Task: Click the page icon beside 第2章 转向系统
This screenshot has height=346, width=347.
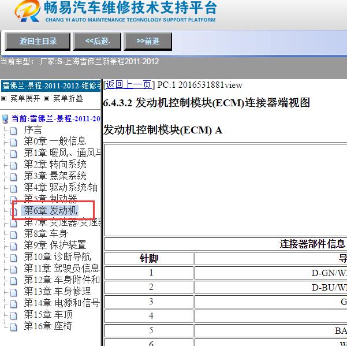Action: 14,165
